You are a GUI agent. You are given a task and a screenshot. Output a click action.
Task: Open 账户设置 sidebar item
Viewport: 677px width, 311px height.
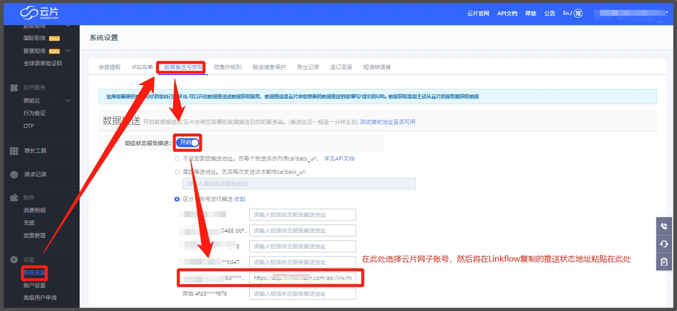click(x=34, y=285)
